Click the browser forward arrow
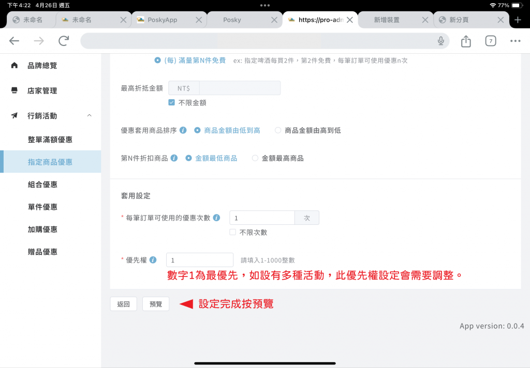This screenshot has height=368, width=530. tap(39, 41)
